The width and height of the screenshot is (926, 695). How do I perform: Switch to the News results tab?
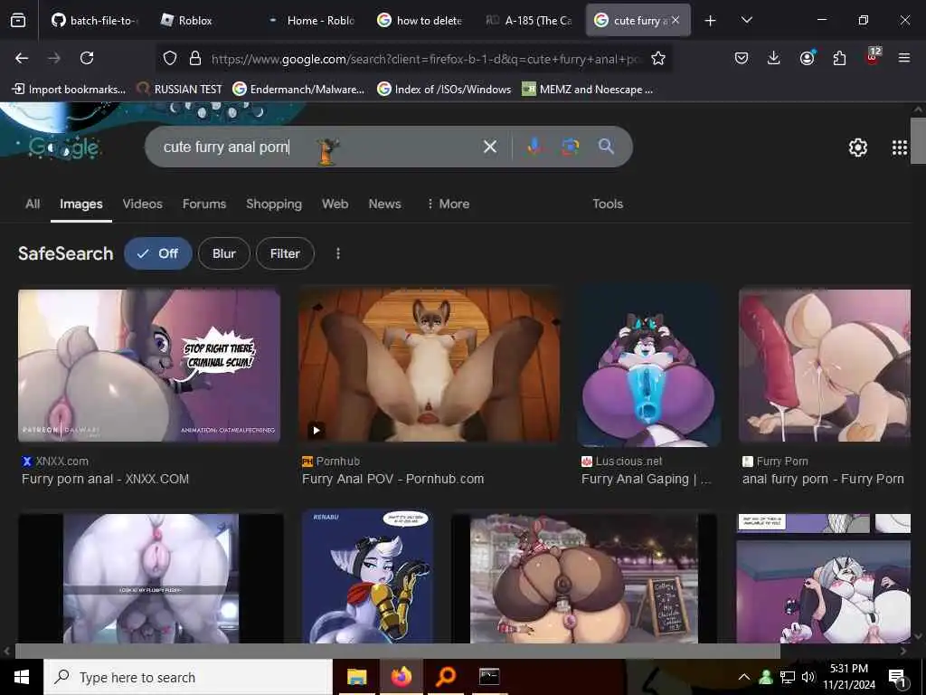[384, 204]
